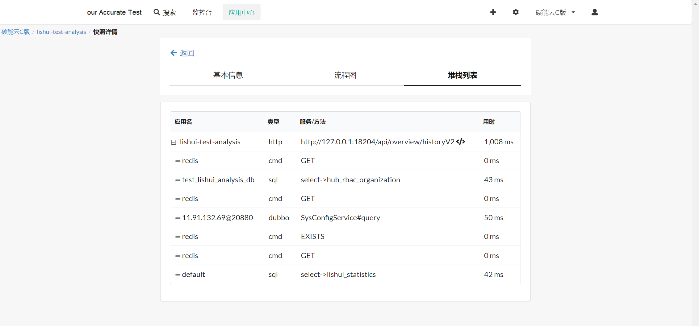Click the 50 ms duration value
Image resolution: width=699 pixels, height=326 pixels.
[494, 217]
